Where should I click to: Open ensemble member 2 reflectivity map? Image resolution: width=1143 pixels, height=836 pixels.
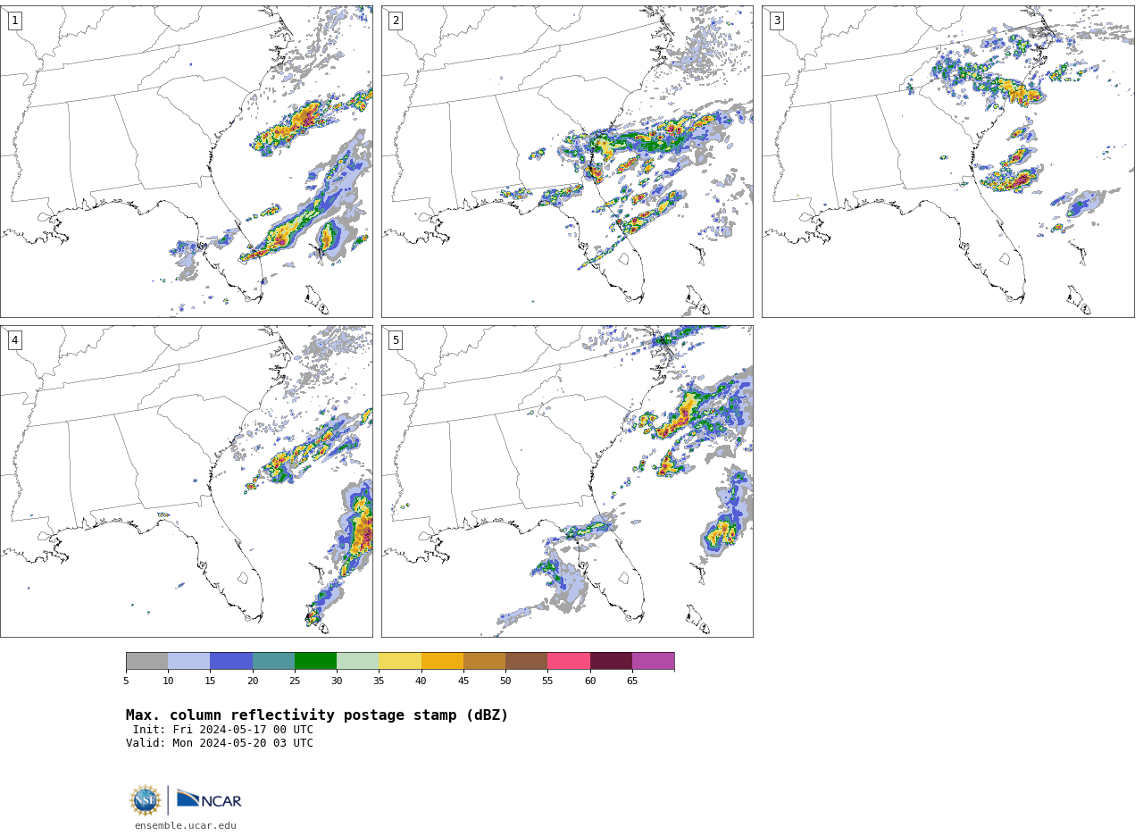coord(567,162)
